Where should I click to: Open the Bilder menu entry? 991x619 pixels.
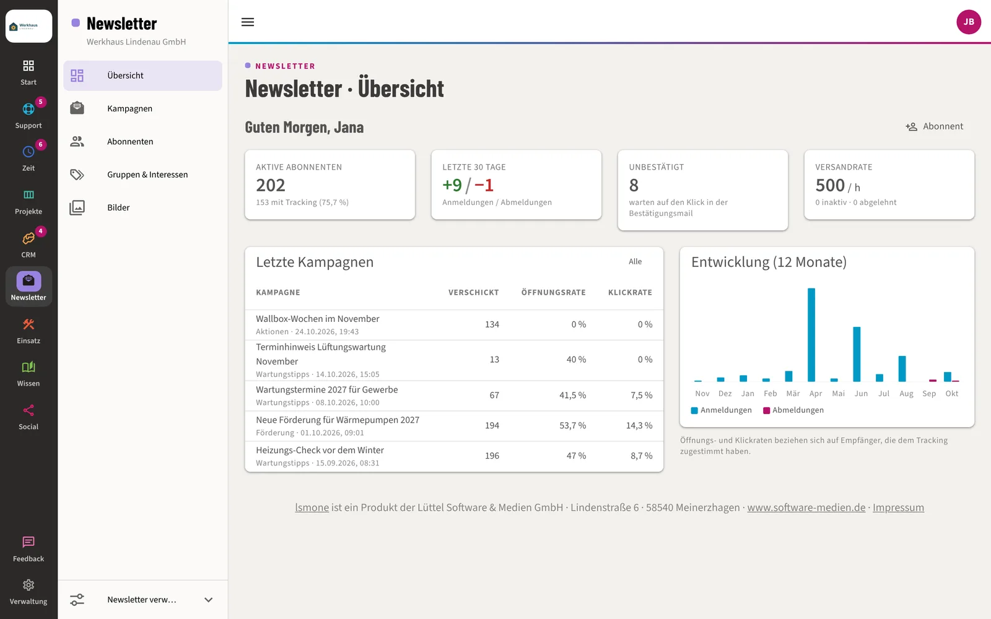pyautogui.click(x=142, y=207)
